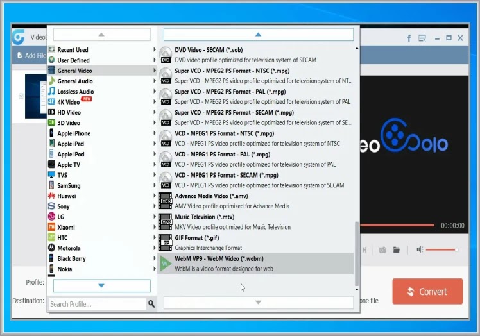Choose Super VCD MPEG2 PAL format
Viewport: 480px width, 336px height.
click(255, 96)
